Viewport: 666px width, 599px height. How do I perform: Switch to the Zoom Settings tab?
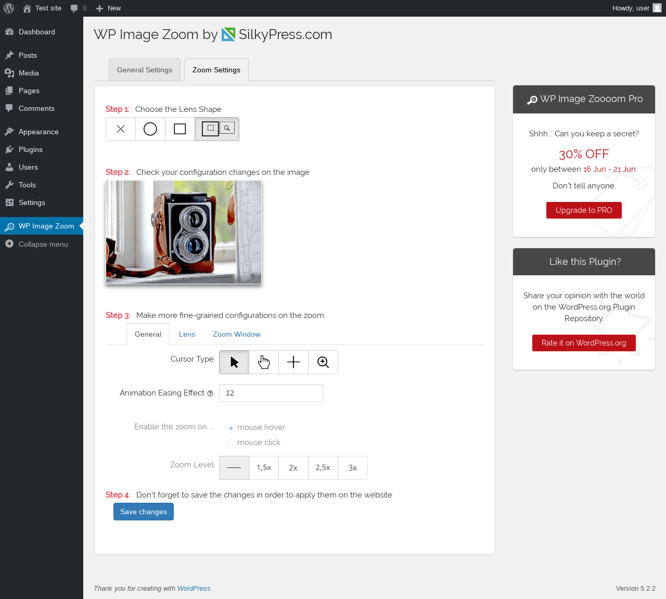[216, 70]
